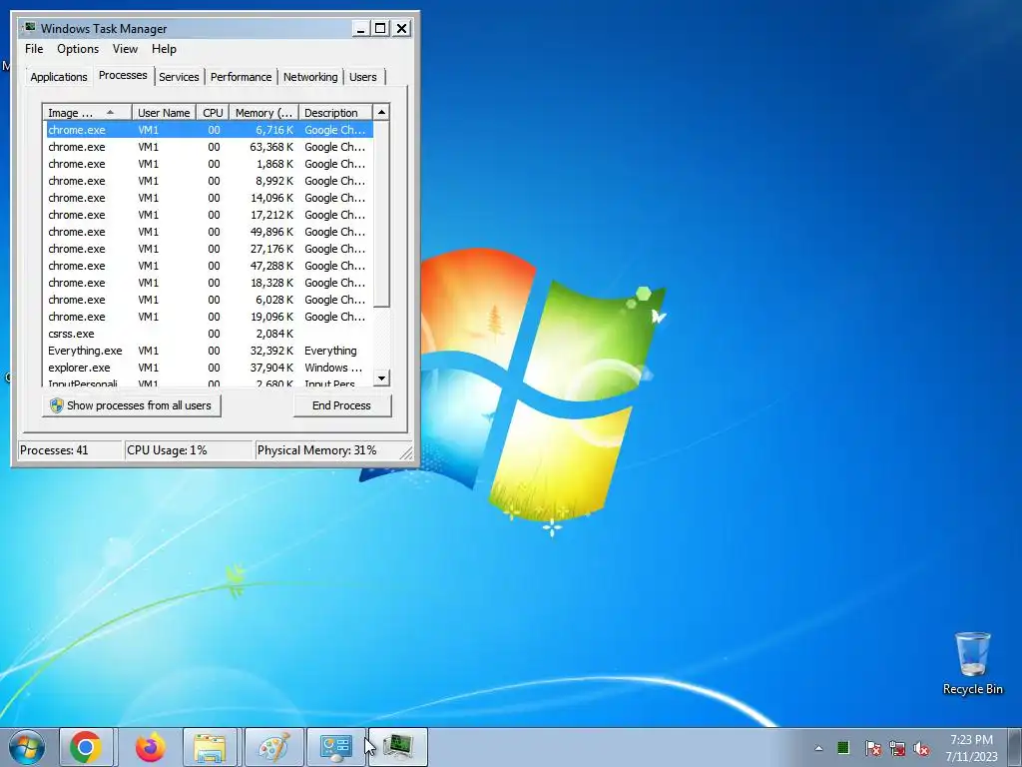
Task: Select chrome.exe using 18,328 K memory
Action: pos(209,283)
